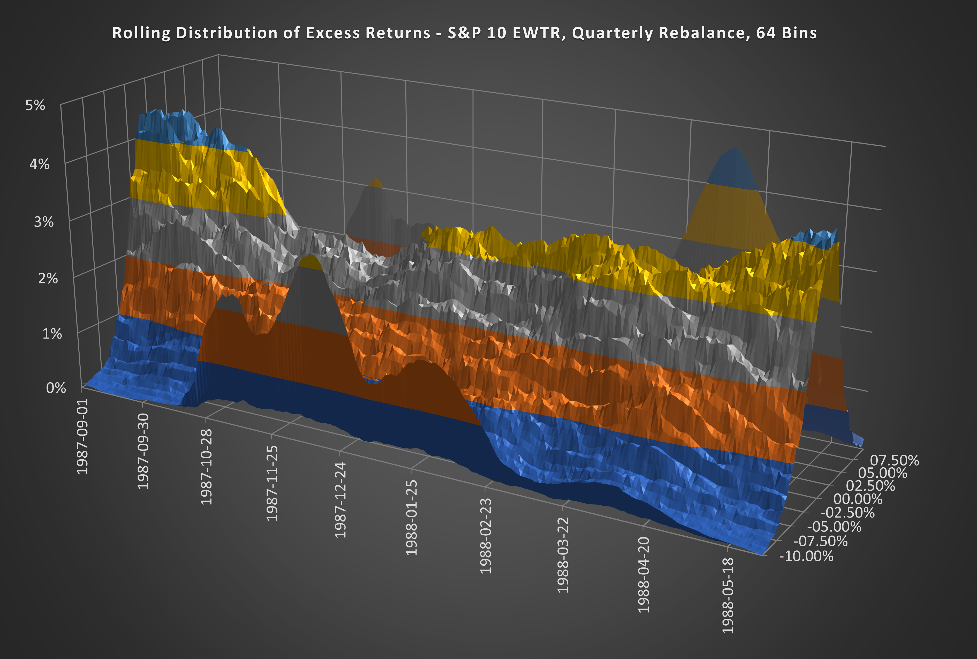Click the 5% vertical axis label
This screenshot has width=977, height=659.
(35, 106)
